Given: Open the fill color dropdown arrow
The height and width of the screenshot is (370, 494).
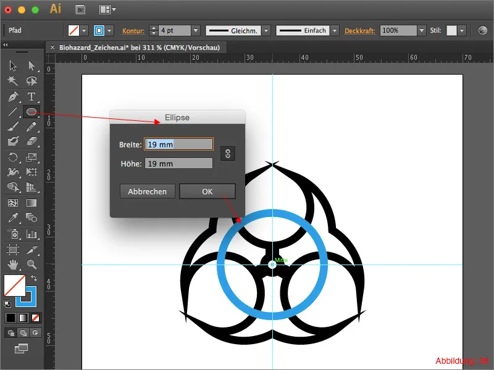Looking at the screenshot, I should click(84, 30).
